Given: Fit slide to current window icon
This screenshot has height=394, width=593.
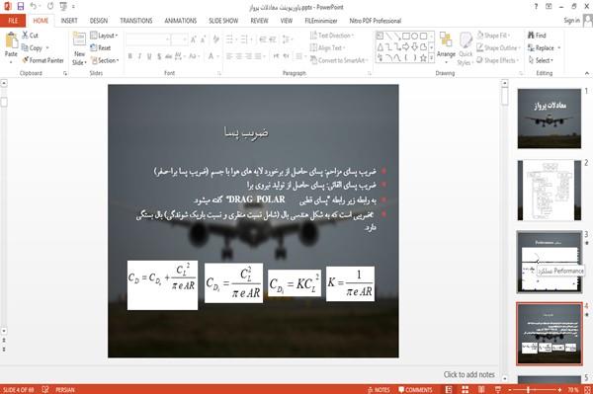Looking at the screenshot, I should tap(588, 389).
